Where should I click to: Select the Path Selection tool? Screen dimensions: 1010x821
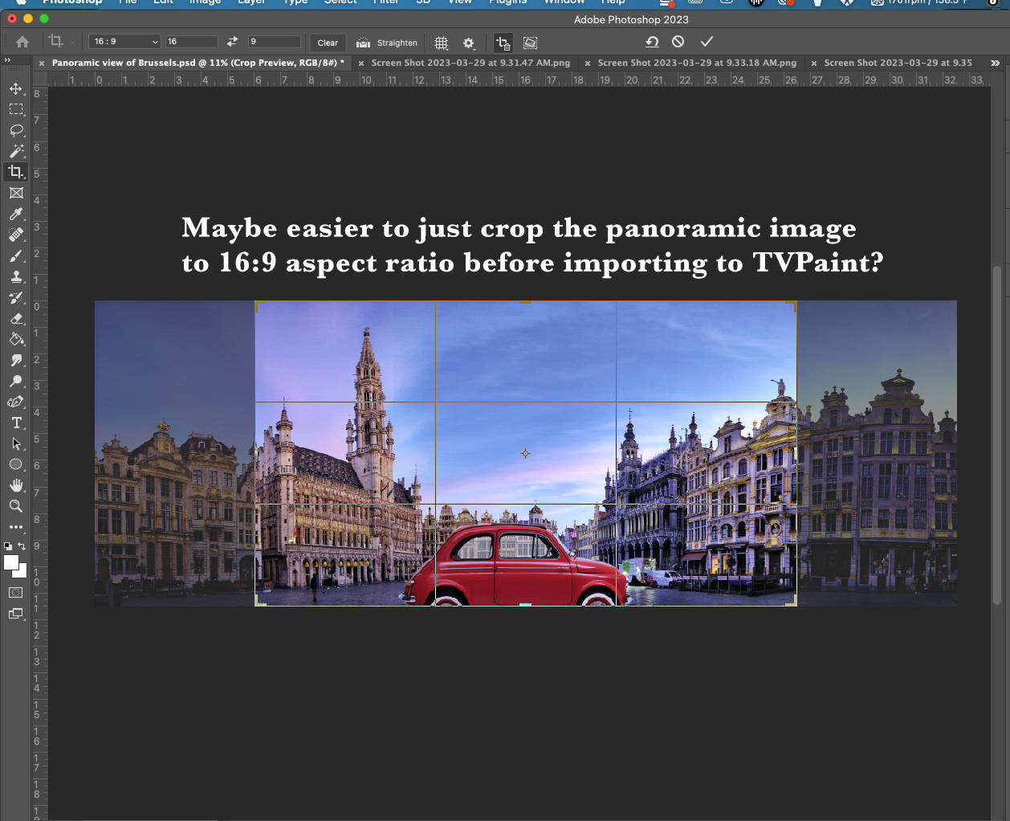tap(16, 443)
